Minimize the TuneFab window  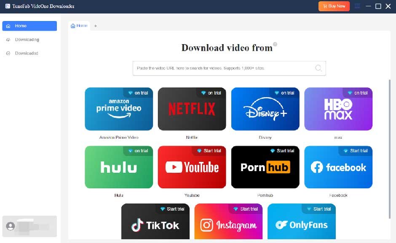tap(368, 6)
